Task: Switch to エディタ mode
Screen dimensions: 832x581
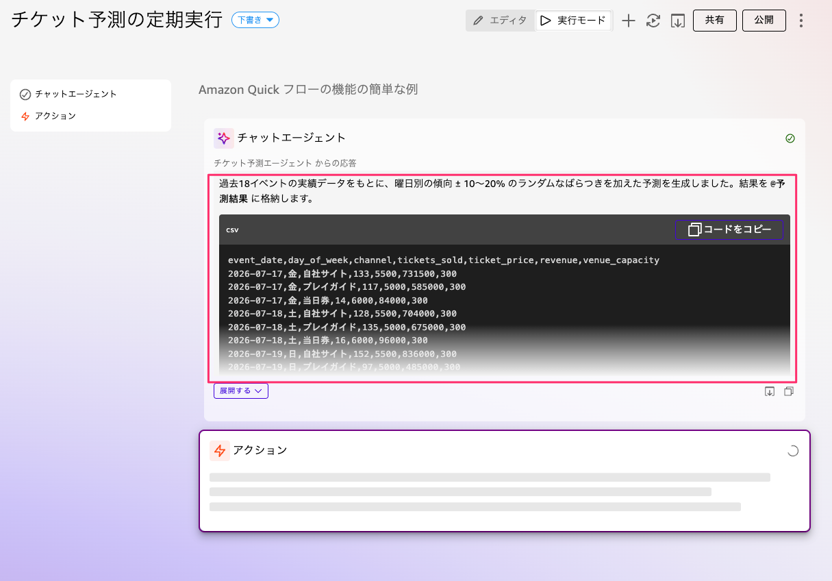Action: click(x=501, y=21)
